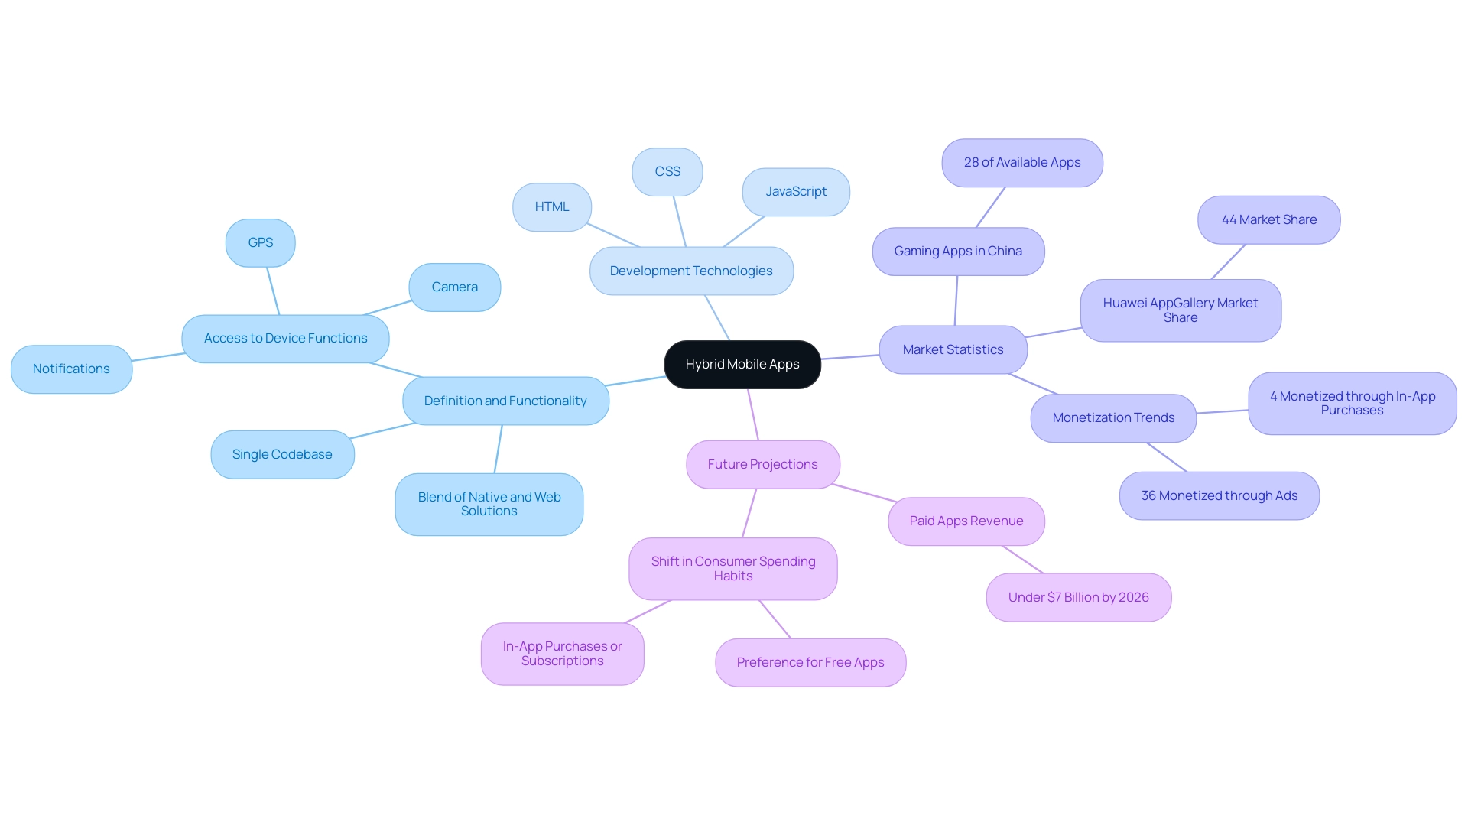1468x828 pixels.
Task: Click the Future Projections node
Action: click(x=762, y=464)
